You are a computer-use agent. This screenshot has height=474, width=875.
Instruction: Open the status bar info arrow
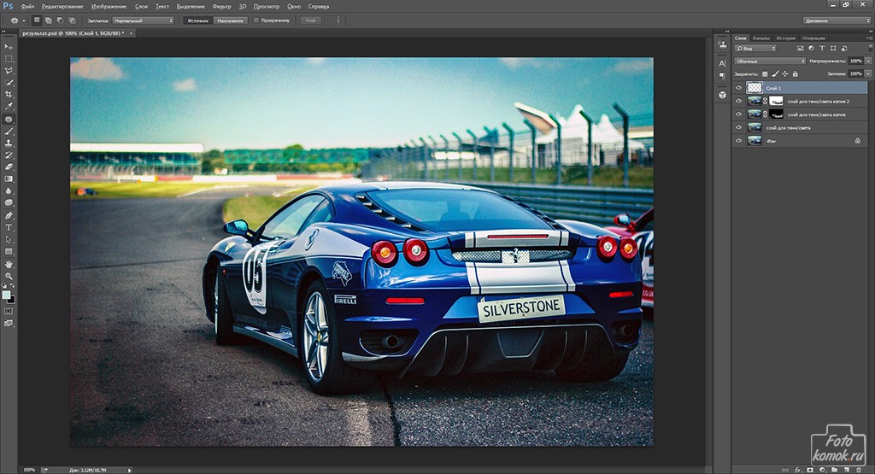(x=130, y=470)
